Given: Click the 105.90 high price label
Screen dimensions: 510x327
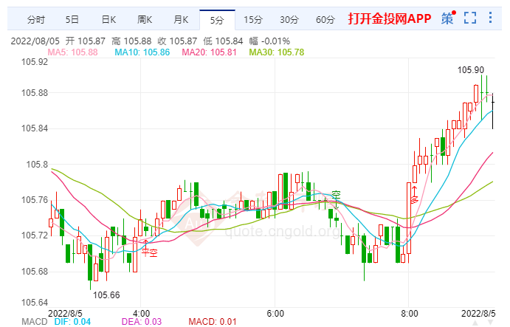Looking at the screenshot, I should coord(471,70).
